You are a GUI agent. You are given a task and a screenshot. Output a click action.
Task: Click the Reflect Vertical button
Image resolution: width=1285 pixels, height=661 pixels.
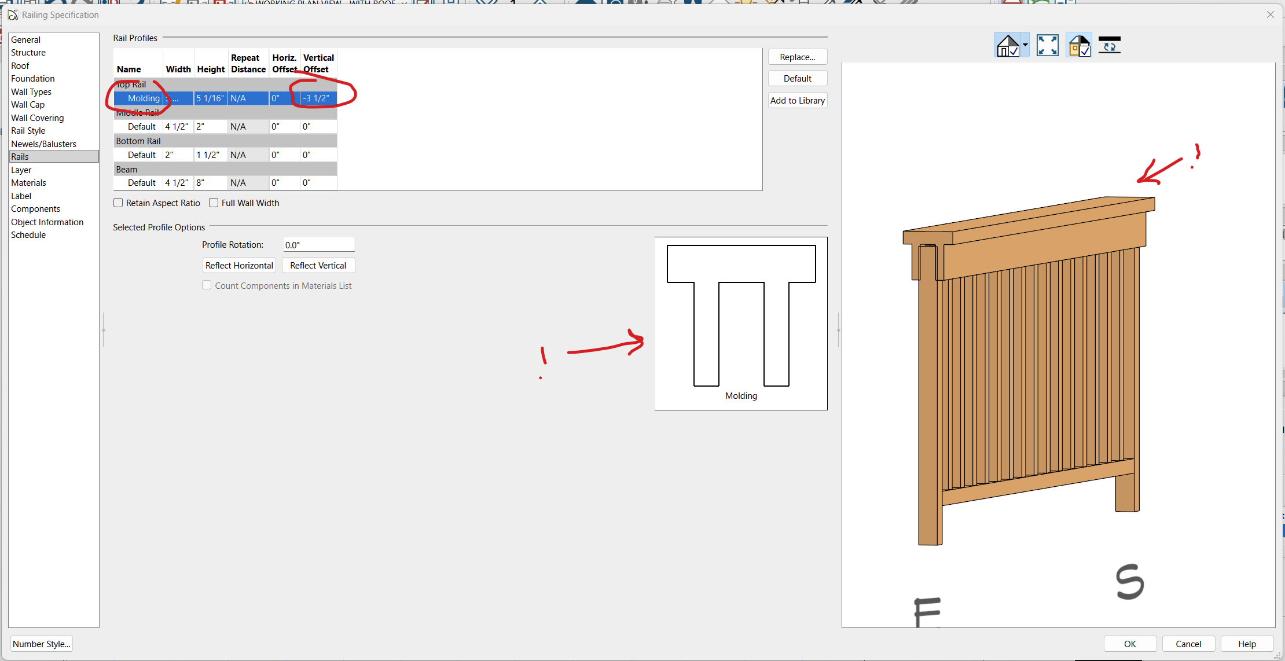[318, 266]
